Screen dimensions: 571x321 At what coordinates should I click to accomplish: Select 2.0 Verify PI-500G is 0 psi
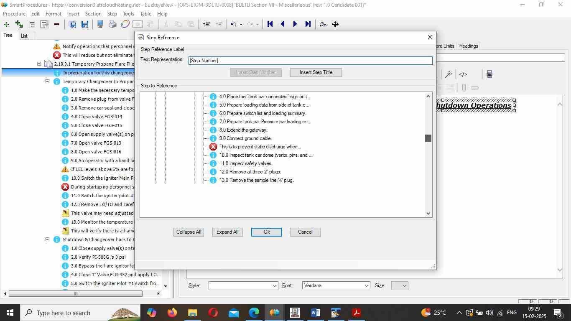[98, 257]
